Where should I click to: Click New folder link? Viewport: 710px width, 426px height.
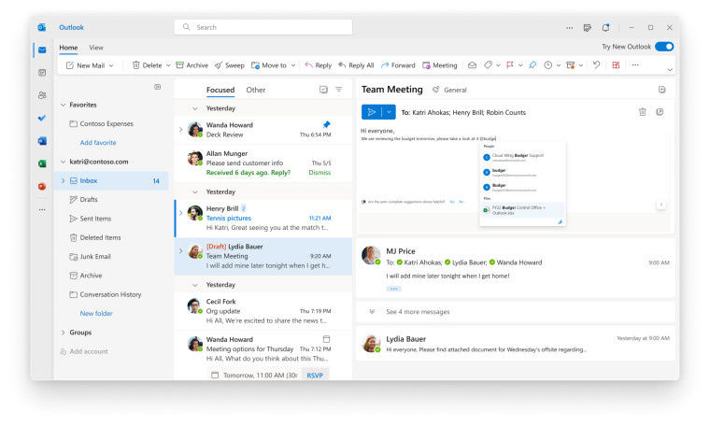click(x=96, y=313)
